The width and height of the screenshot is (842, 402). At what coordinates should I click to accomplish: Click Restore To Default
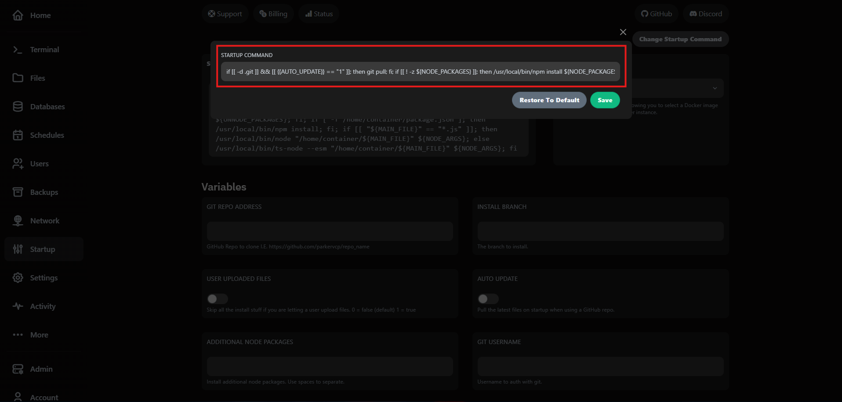click(549, 100)
